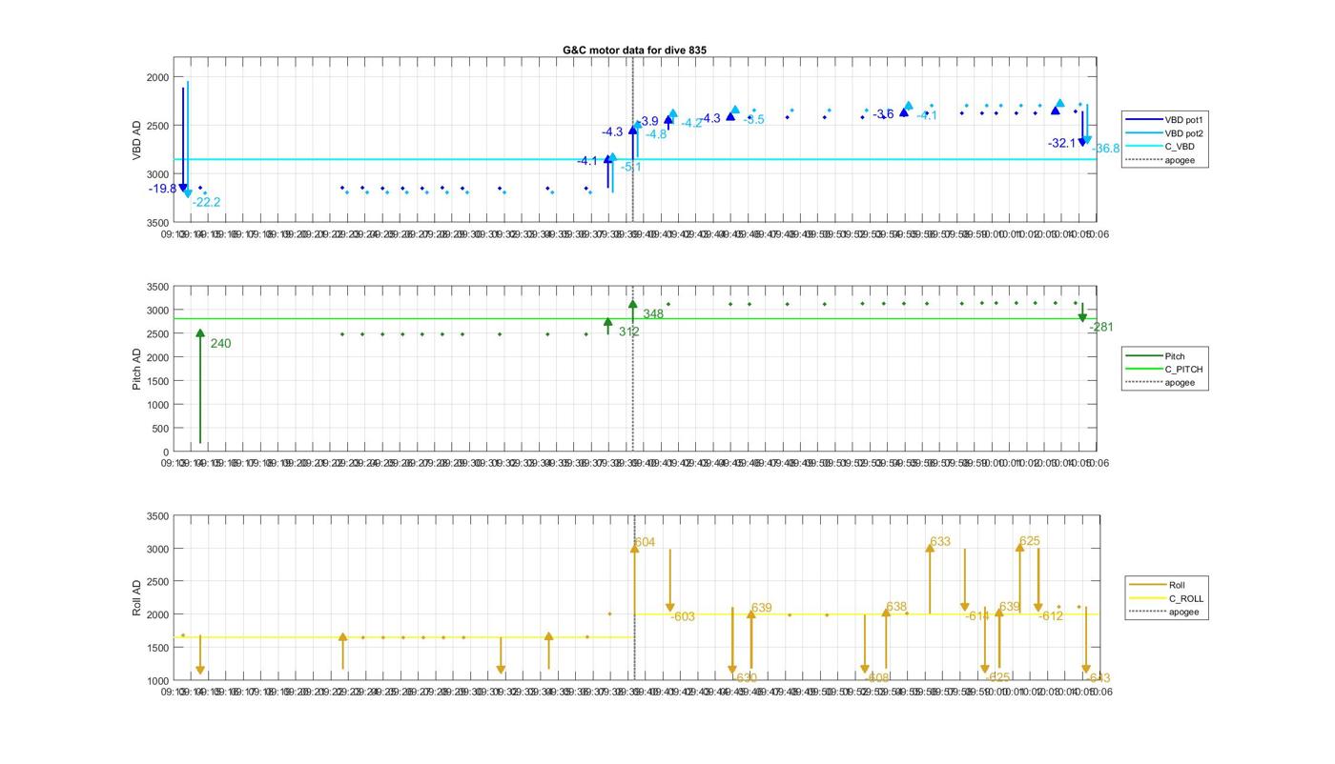
Task: Click the '633' roll data label
Action: (x=940, y=541)
